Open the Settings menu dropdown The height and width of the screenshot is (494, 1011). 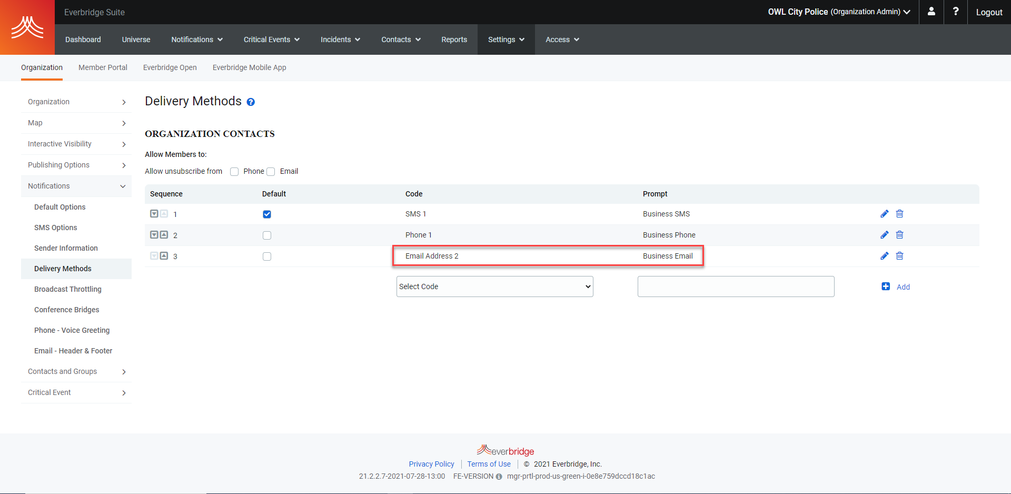tap(506, 39)
